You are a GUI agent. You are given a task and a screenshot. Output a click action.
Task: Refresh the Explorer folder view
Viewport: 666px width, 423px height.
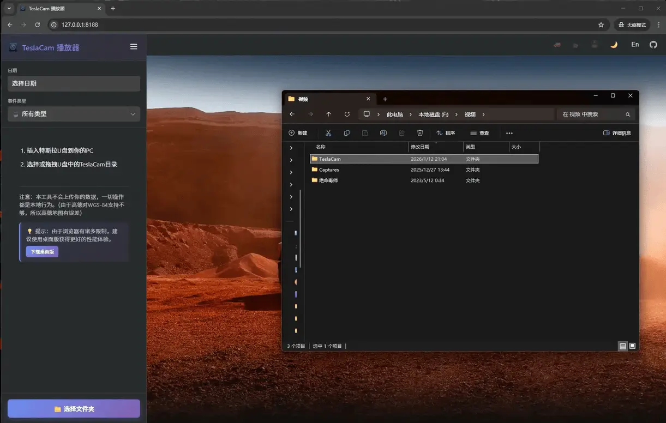[x=347, y=114]
